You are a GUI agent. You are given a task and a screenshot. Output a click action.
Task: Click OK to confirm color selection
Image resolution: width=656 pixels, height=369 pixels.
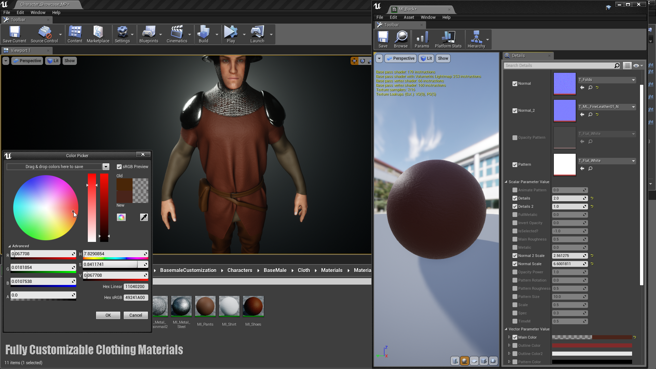(108, 315)
